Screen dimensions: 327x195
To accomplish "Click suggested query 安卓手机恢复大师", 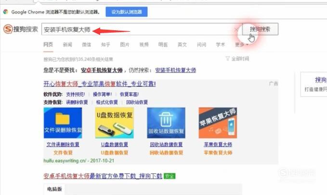I will [102, 70].
